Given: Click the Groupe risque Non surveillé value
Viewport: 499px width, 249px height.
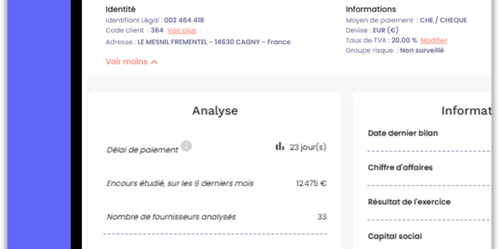Looking at the screenshot, I should 422,50.
